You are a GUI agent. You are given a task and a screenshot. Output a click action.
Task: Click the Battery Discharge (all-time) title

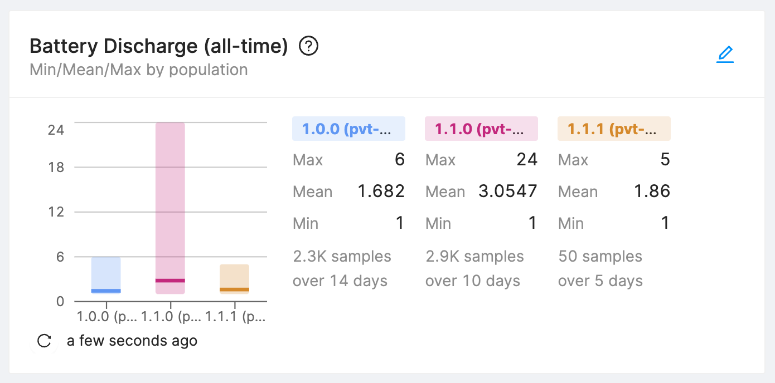coord(158,46)
